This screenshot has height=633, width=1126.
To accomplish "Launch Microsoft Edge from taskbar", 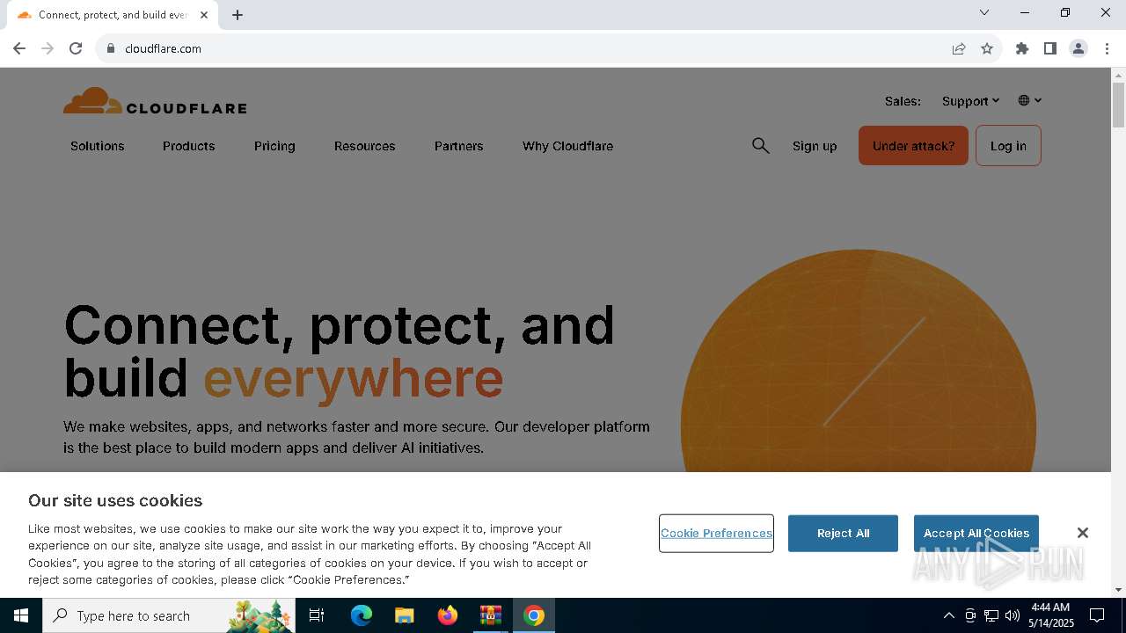I will [x=362, y=615].
